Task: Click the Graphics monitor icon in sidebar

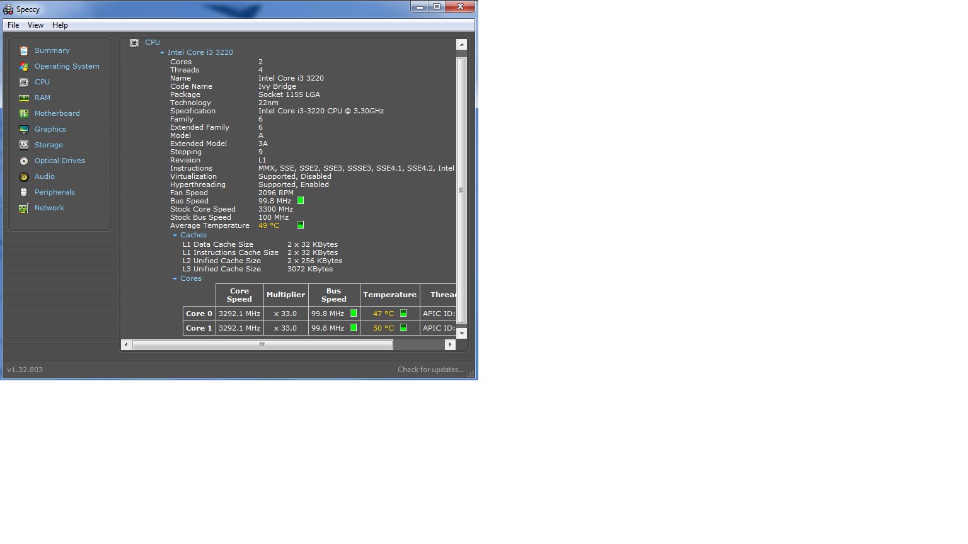Action: (24, 129)
